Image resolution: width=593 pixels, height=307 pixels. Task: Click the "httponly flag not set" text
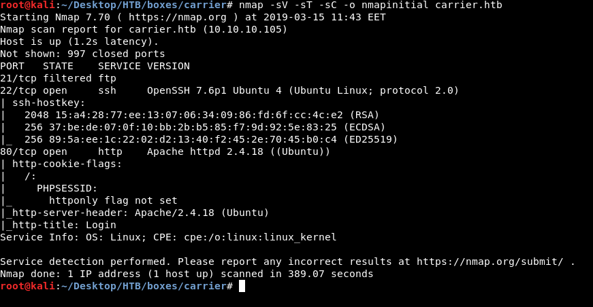pos(113,200)
